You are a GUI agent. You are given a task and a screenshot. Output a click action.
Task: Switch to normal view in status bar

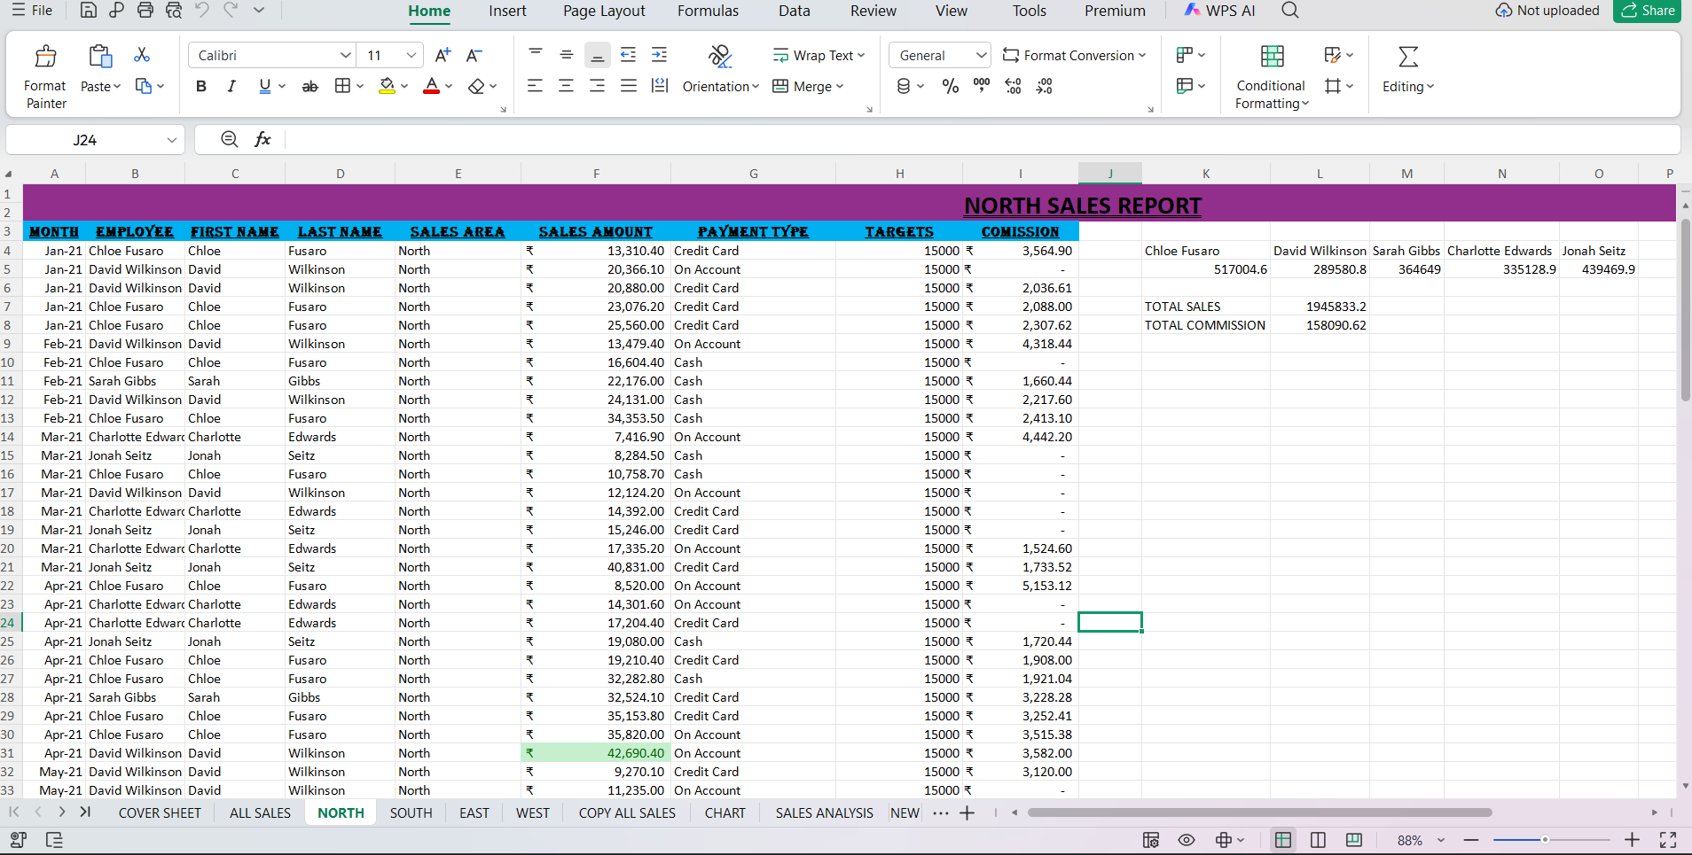point(1283,840)
